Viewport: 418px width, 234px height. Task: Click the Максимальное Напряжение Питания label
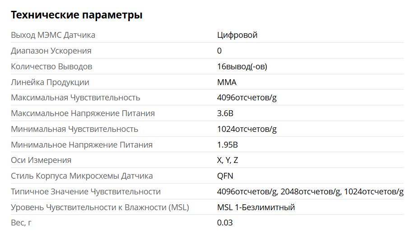[x=83, y=113]
